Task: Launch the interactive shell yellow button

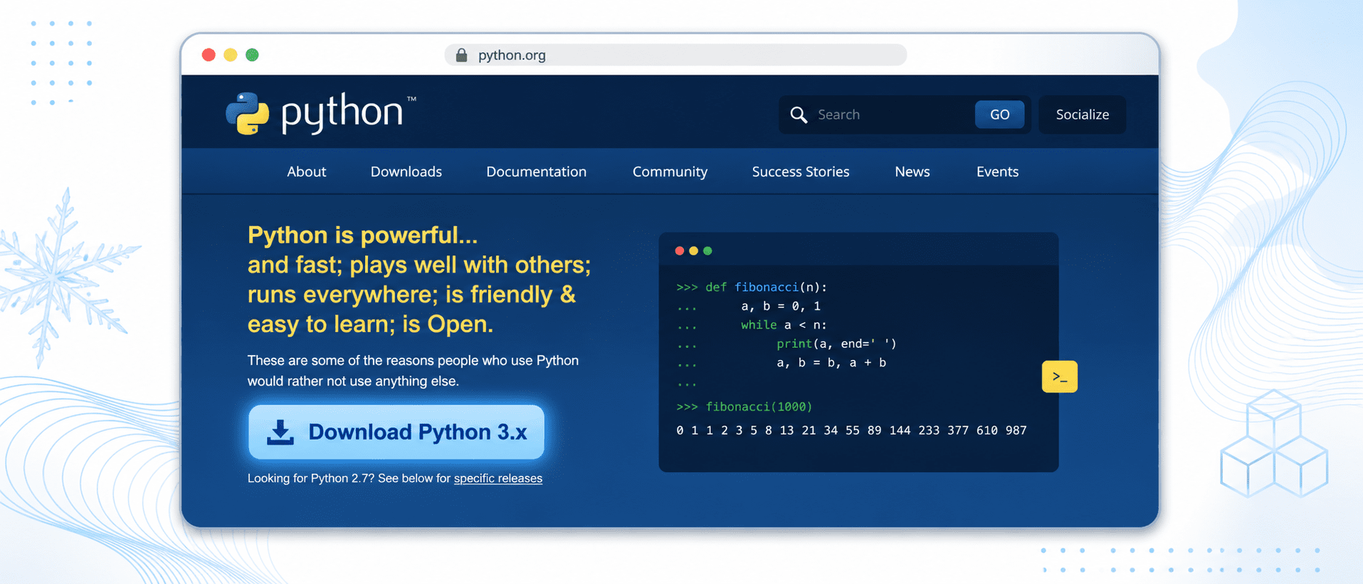Action: coord(1059,377)
